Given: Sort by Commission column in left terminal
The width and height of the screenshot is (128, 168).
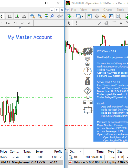Looking at the screenshot, I should tap(14, 152).
